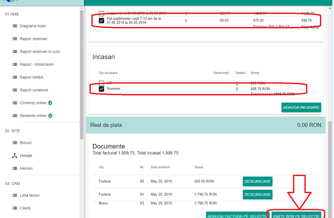This screenshot has width=334, height=218.
Task: Download Factura number 81
Action: (x=257, y=194)
